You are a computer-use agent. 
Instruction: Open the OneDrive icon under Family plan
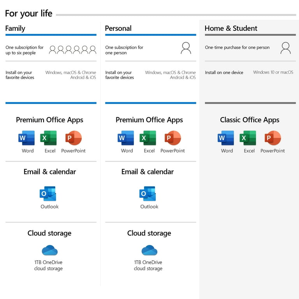coord(49,250)
